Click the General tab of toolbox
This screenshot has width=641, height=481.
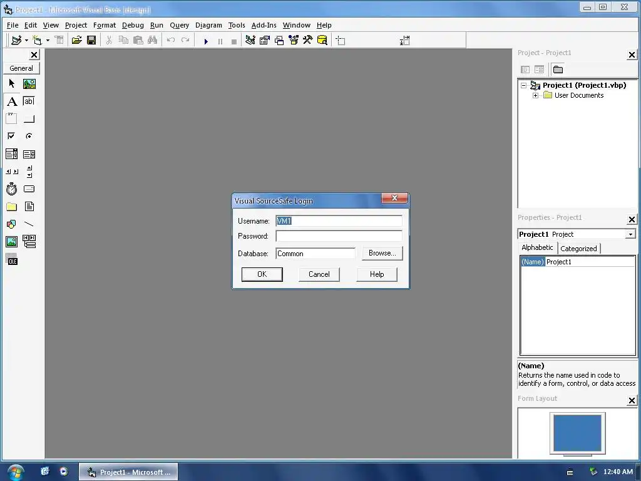21,68
